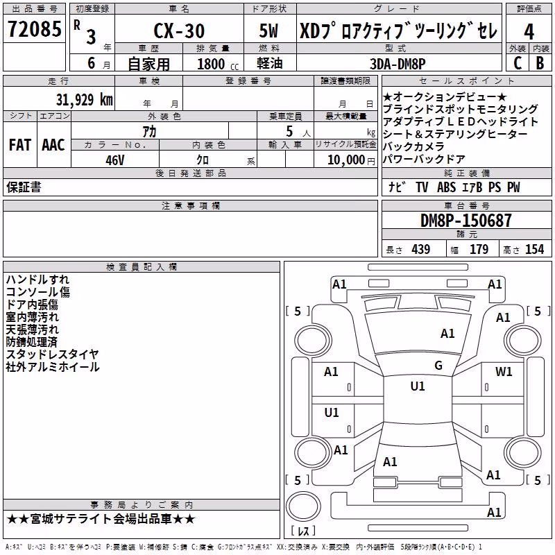Click inspector note "コンソール傷"
Viewport: 555px width, 555px height.
tap(38, 292)
